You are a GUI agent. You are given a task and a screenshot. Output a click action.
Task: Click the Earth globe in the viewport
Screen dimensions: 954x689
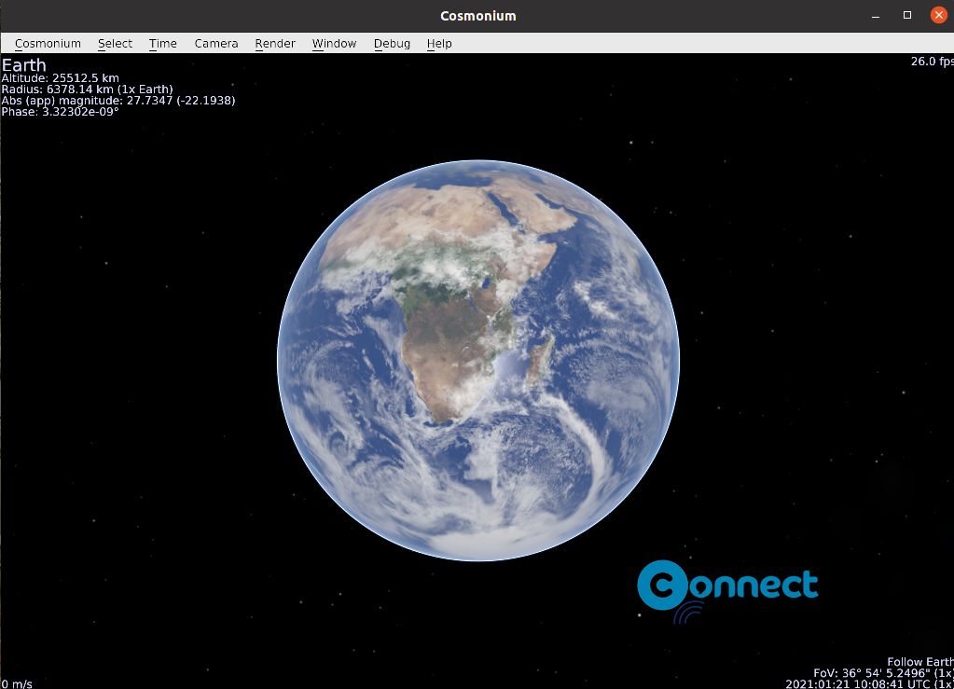coord(478,360)
